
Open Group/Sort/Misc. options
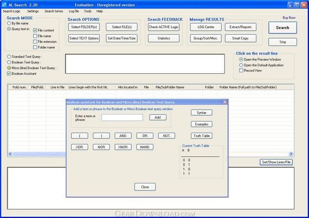click(206, 39)
